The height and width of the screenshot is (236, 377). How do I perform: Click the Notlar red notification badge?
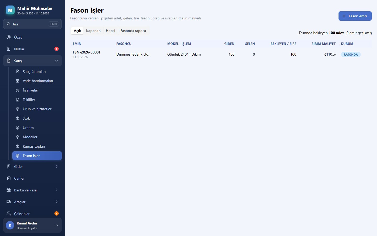pyautogui.click(x=57, y=49)
